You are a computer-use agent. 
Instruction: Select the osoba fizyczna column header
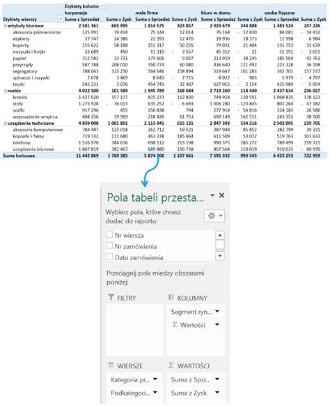279,13
